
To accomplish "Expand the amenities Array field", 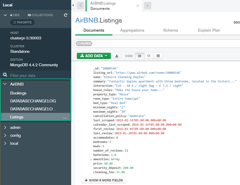I will click(x=91, y=159).
